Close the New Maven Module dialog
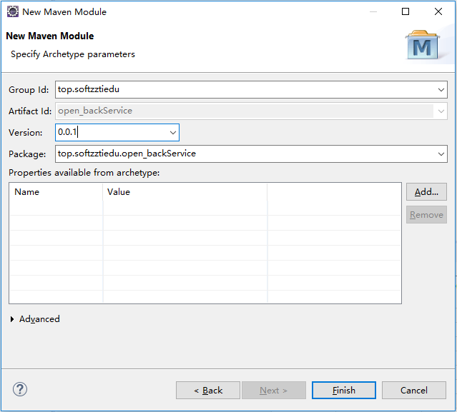This screenshot has height=412, width=457. tap(438, 11)
